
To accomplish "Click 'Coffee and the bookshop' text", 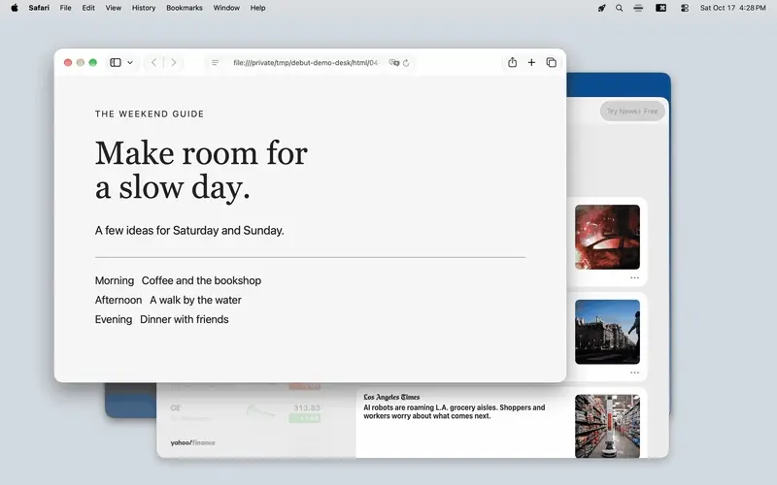I will point(201,280).
